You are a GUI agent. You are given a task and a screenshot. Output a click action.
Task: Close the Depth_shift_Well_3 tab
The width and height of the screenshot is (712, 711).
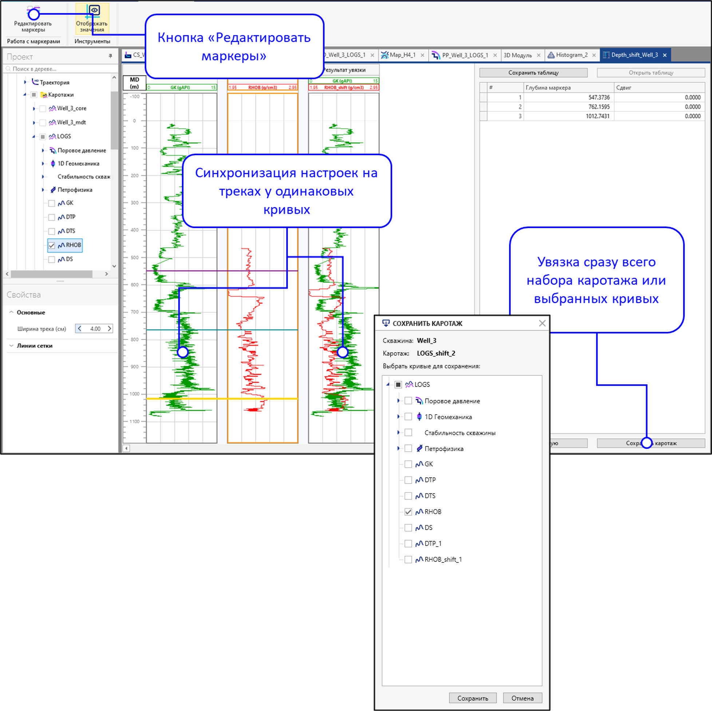tap(665, 55)
